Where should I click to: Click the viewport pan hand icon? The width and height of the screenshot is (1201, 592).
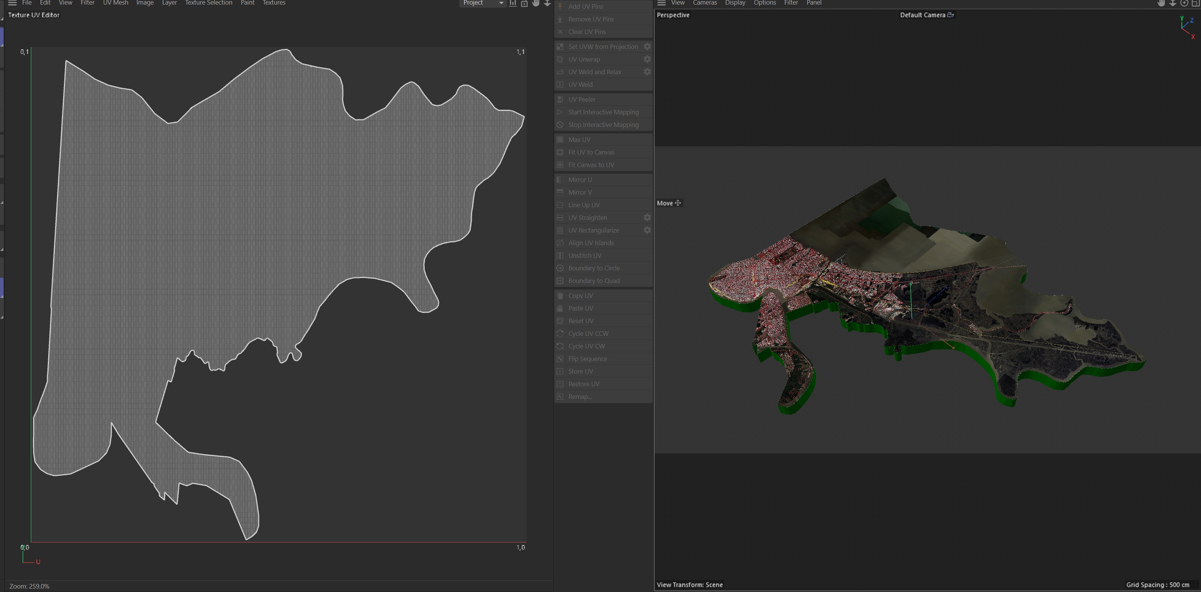tap(1161, 3)
